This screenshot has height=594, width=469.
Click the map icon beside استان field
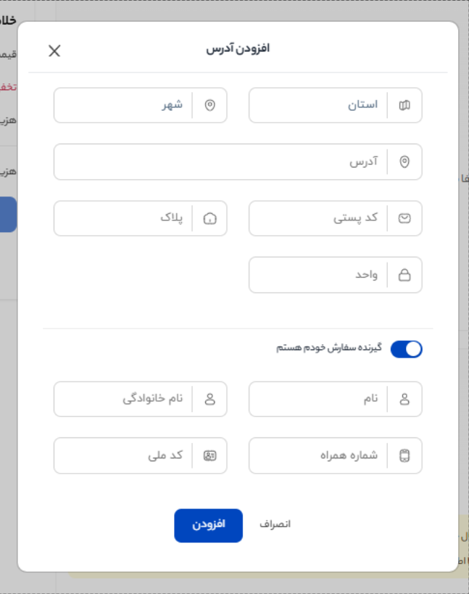(x=404, y=105)
